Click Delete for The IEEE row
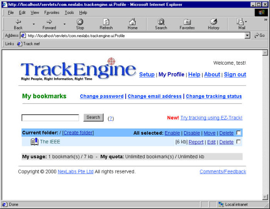Screen dimensions: 270x209 [x=227, y=142]
